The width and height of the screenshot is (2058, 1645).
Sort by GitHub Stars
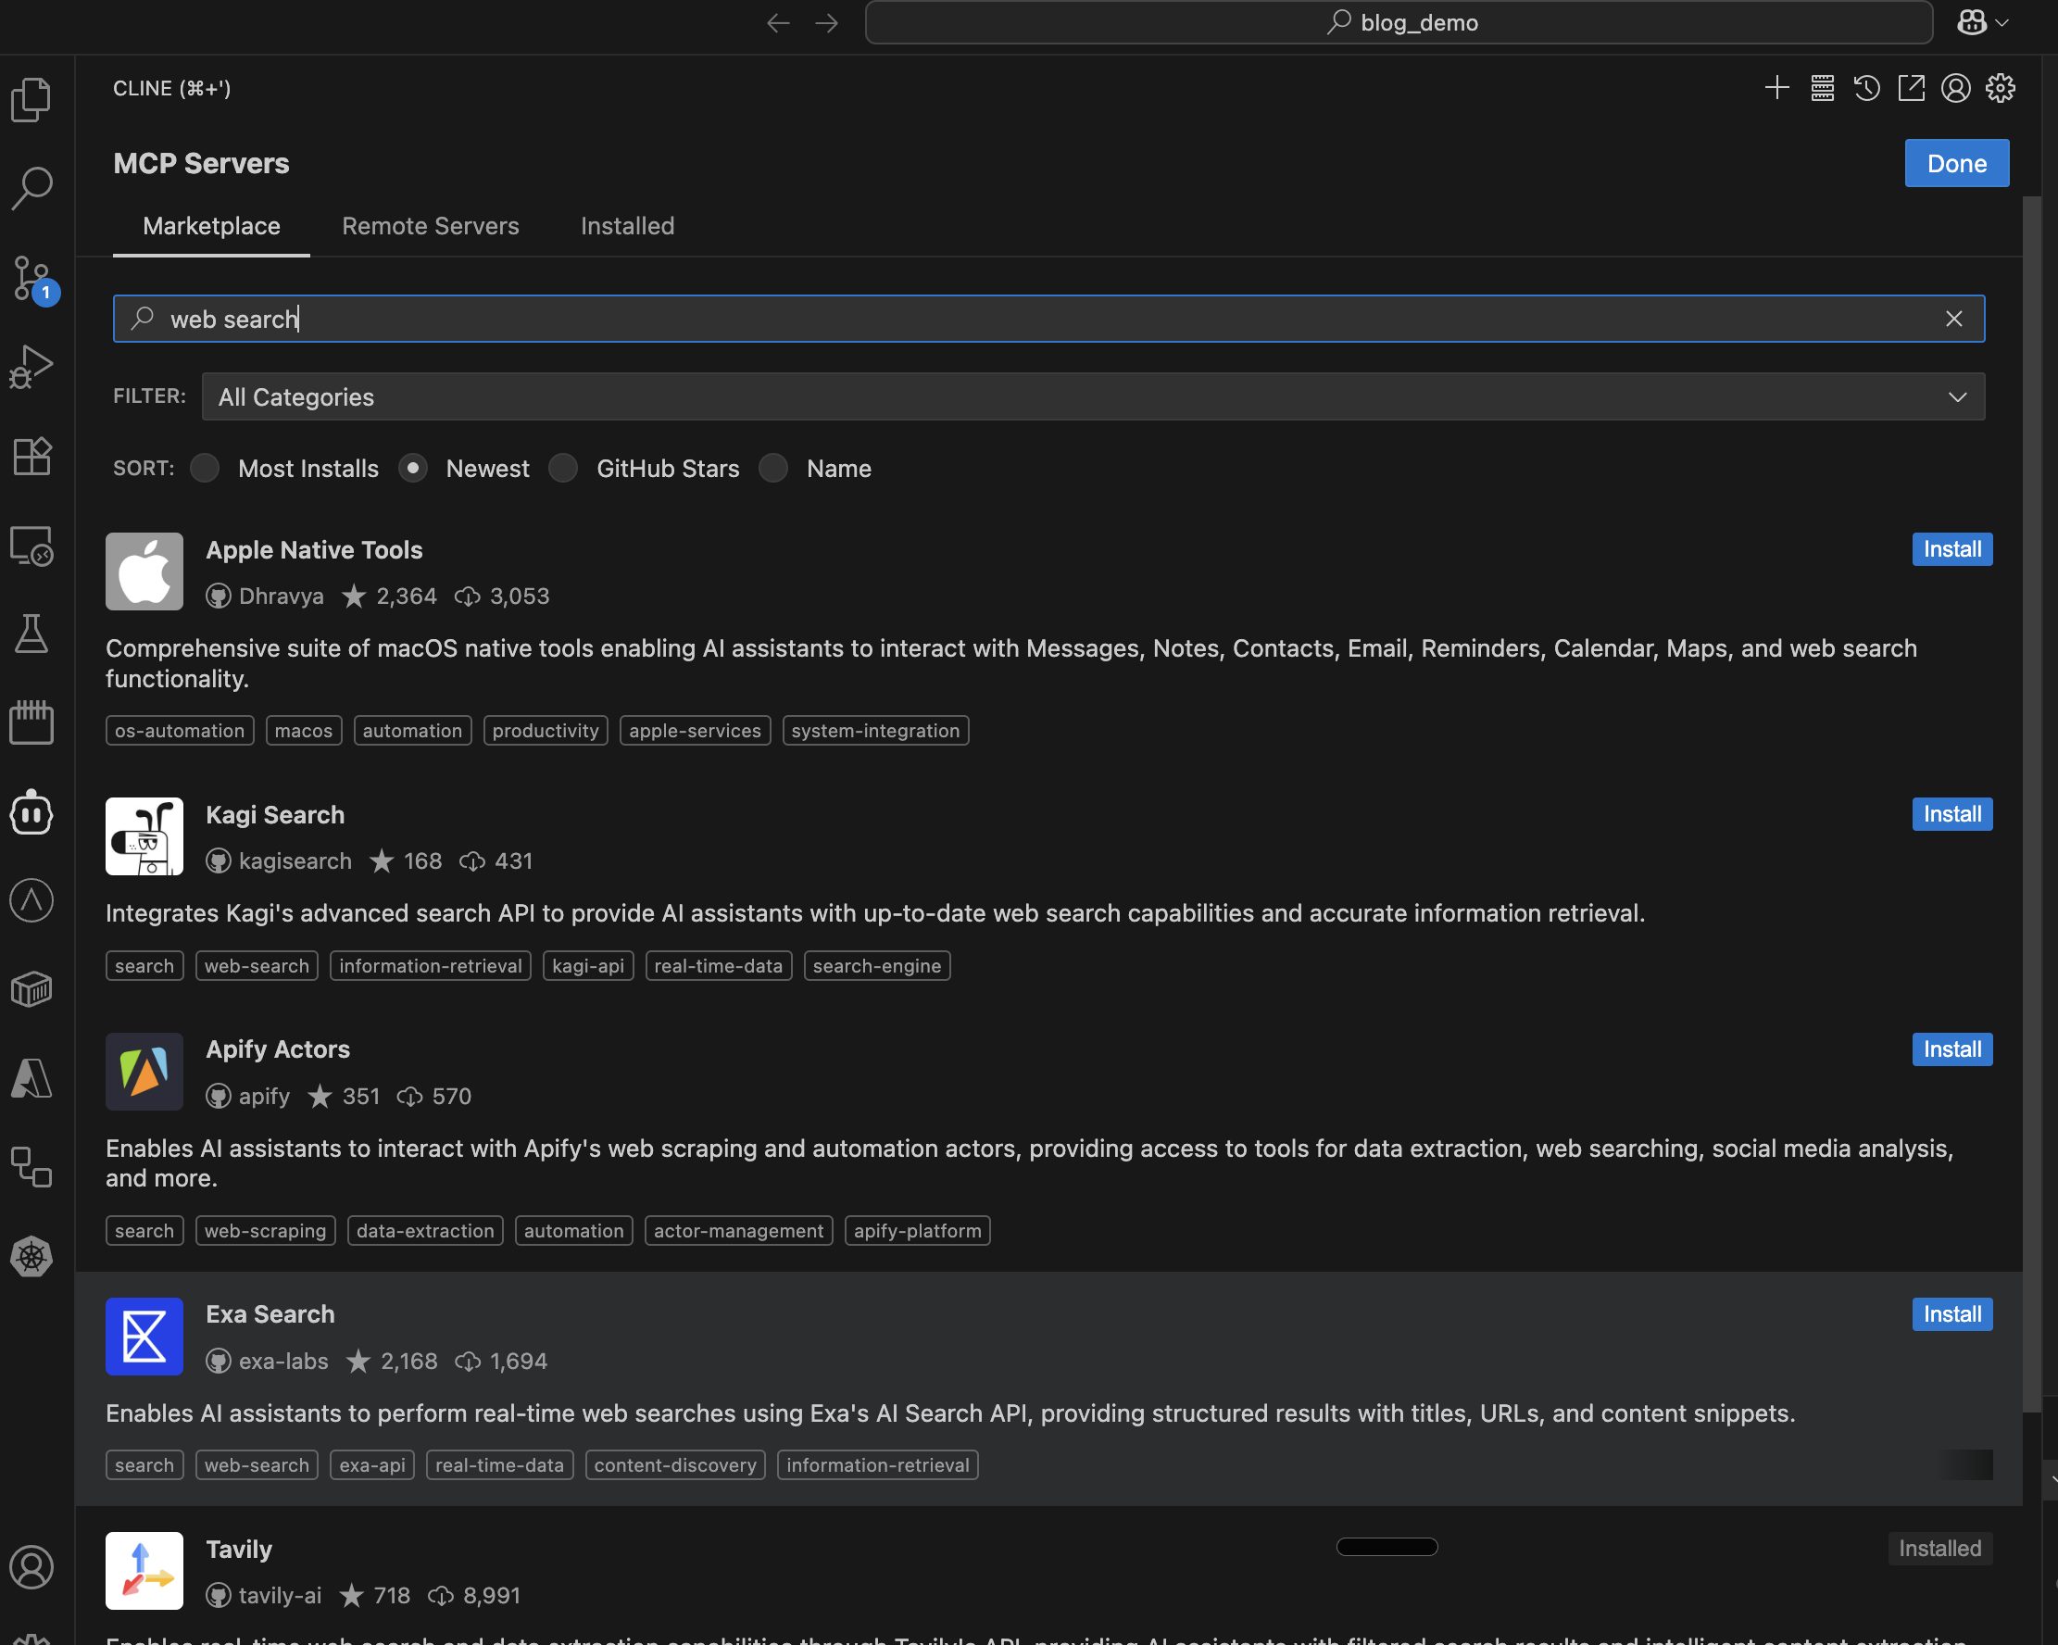coord(563,468)
